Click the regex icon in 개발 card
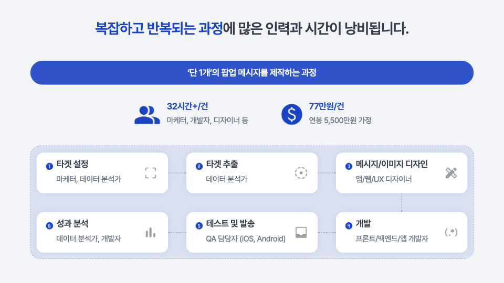Screen dimensions: 504x283 click(x=451, y=232)
